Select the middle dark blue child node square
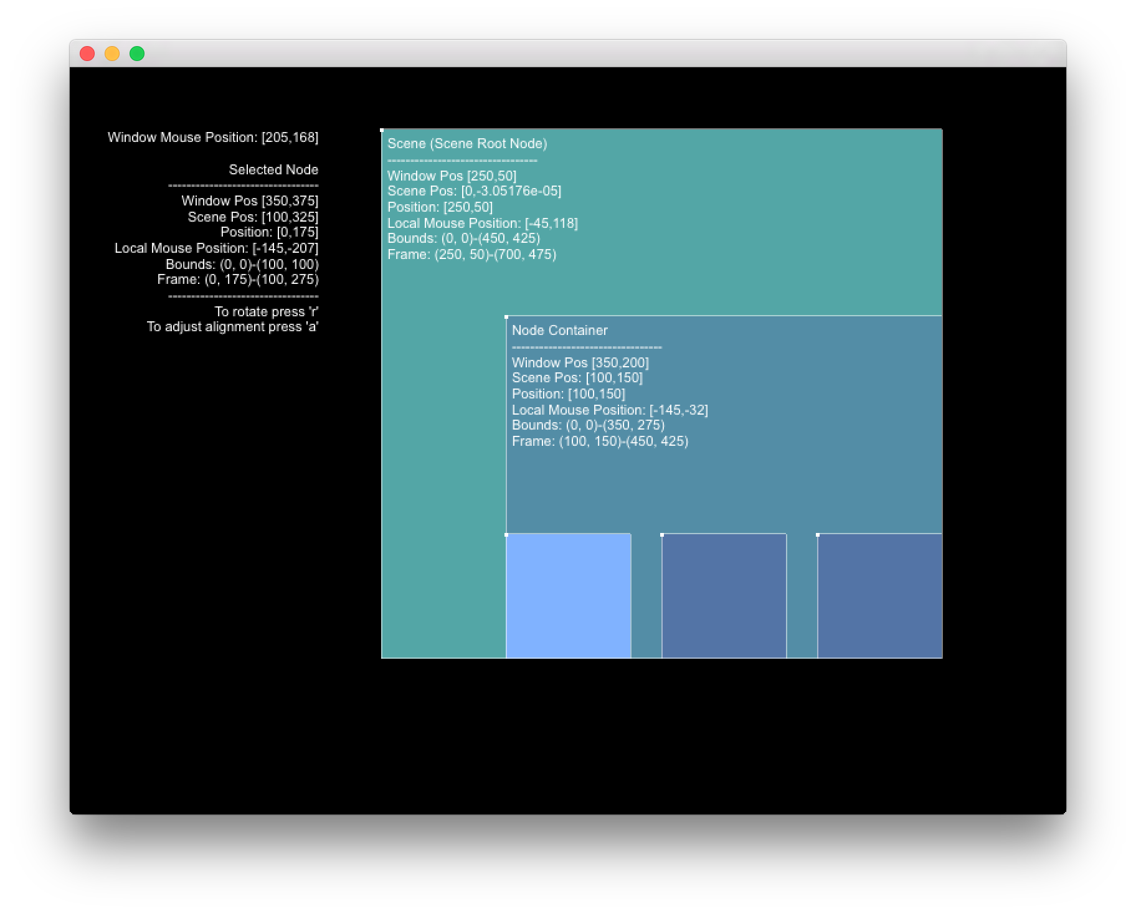Viewport: 1136px width, 914px height. click(724, 596)
